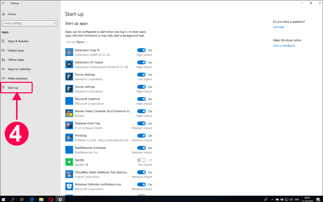Click the Phantom Drive Tray icon

[69, 125]
